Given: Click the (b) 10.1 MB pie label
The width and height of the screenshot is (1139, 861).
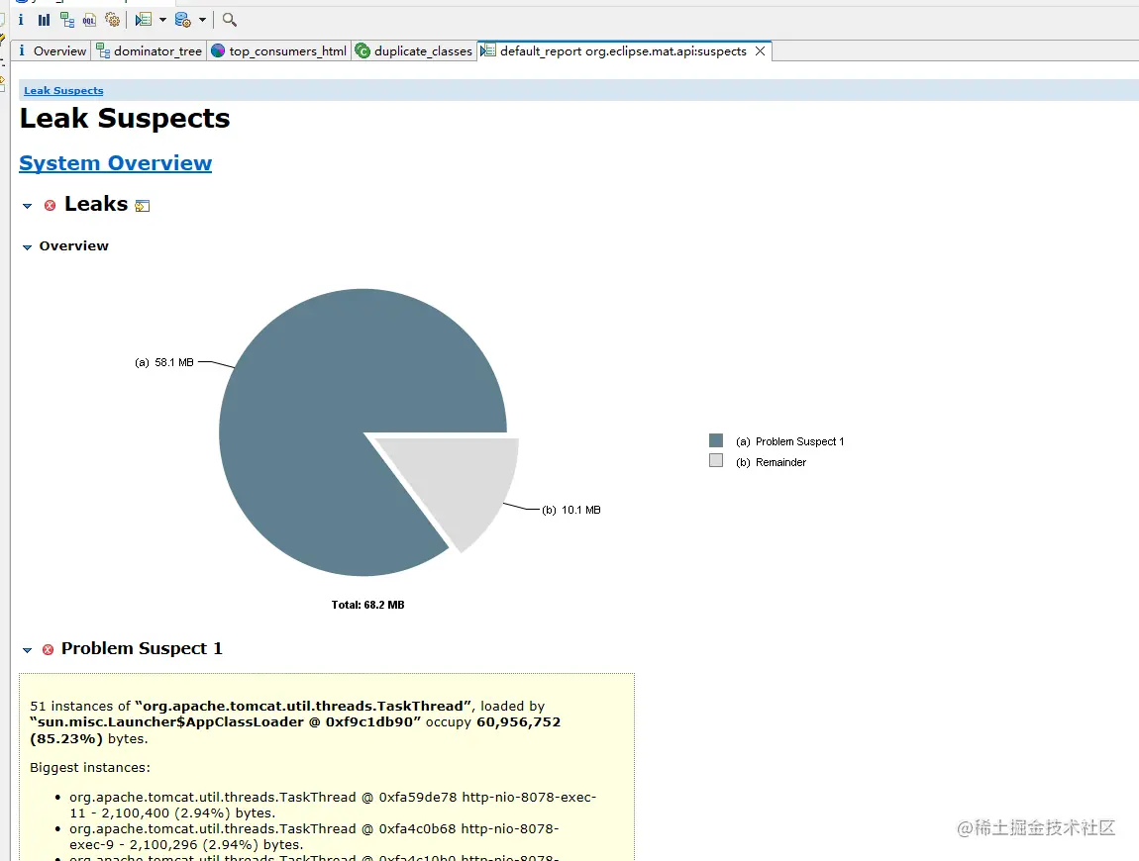Looking at the screenshot, I should 571,510.
